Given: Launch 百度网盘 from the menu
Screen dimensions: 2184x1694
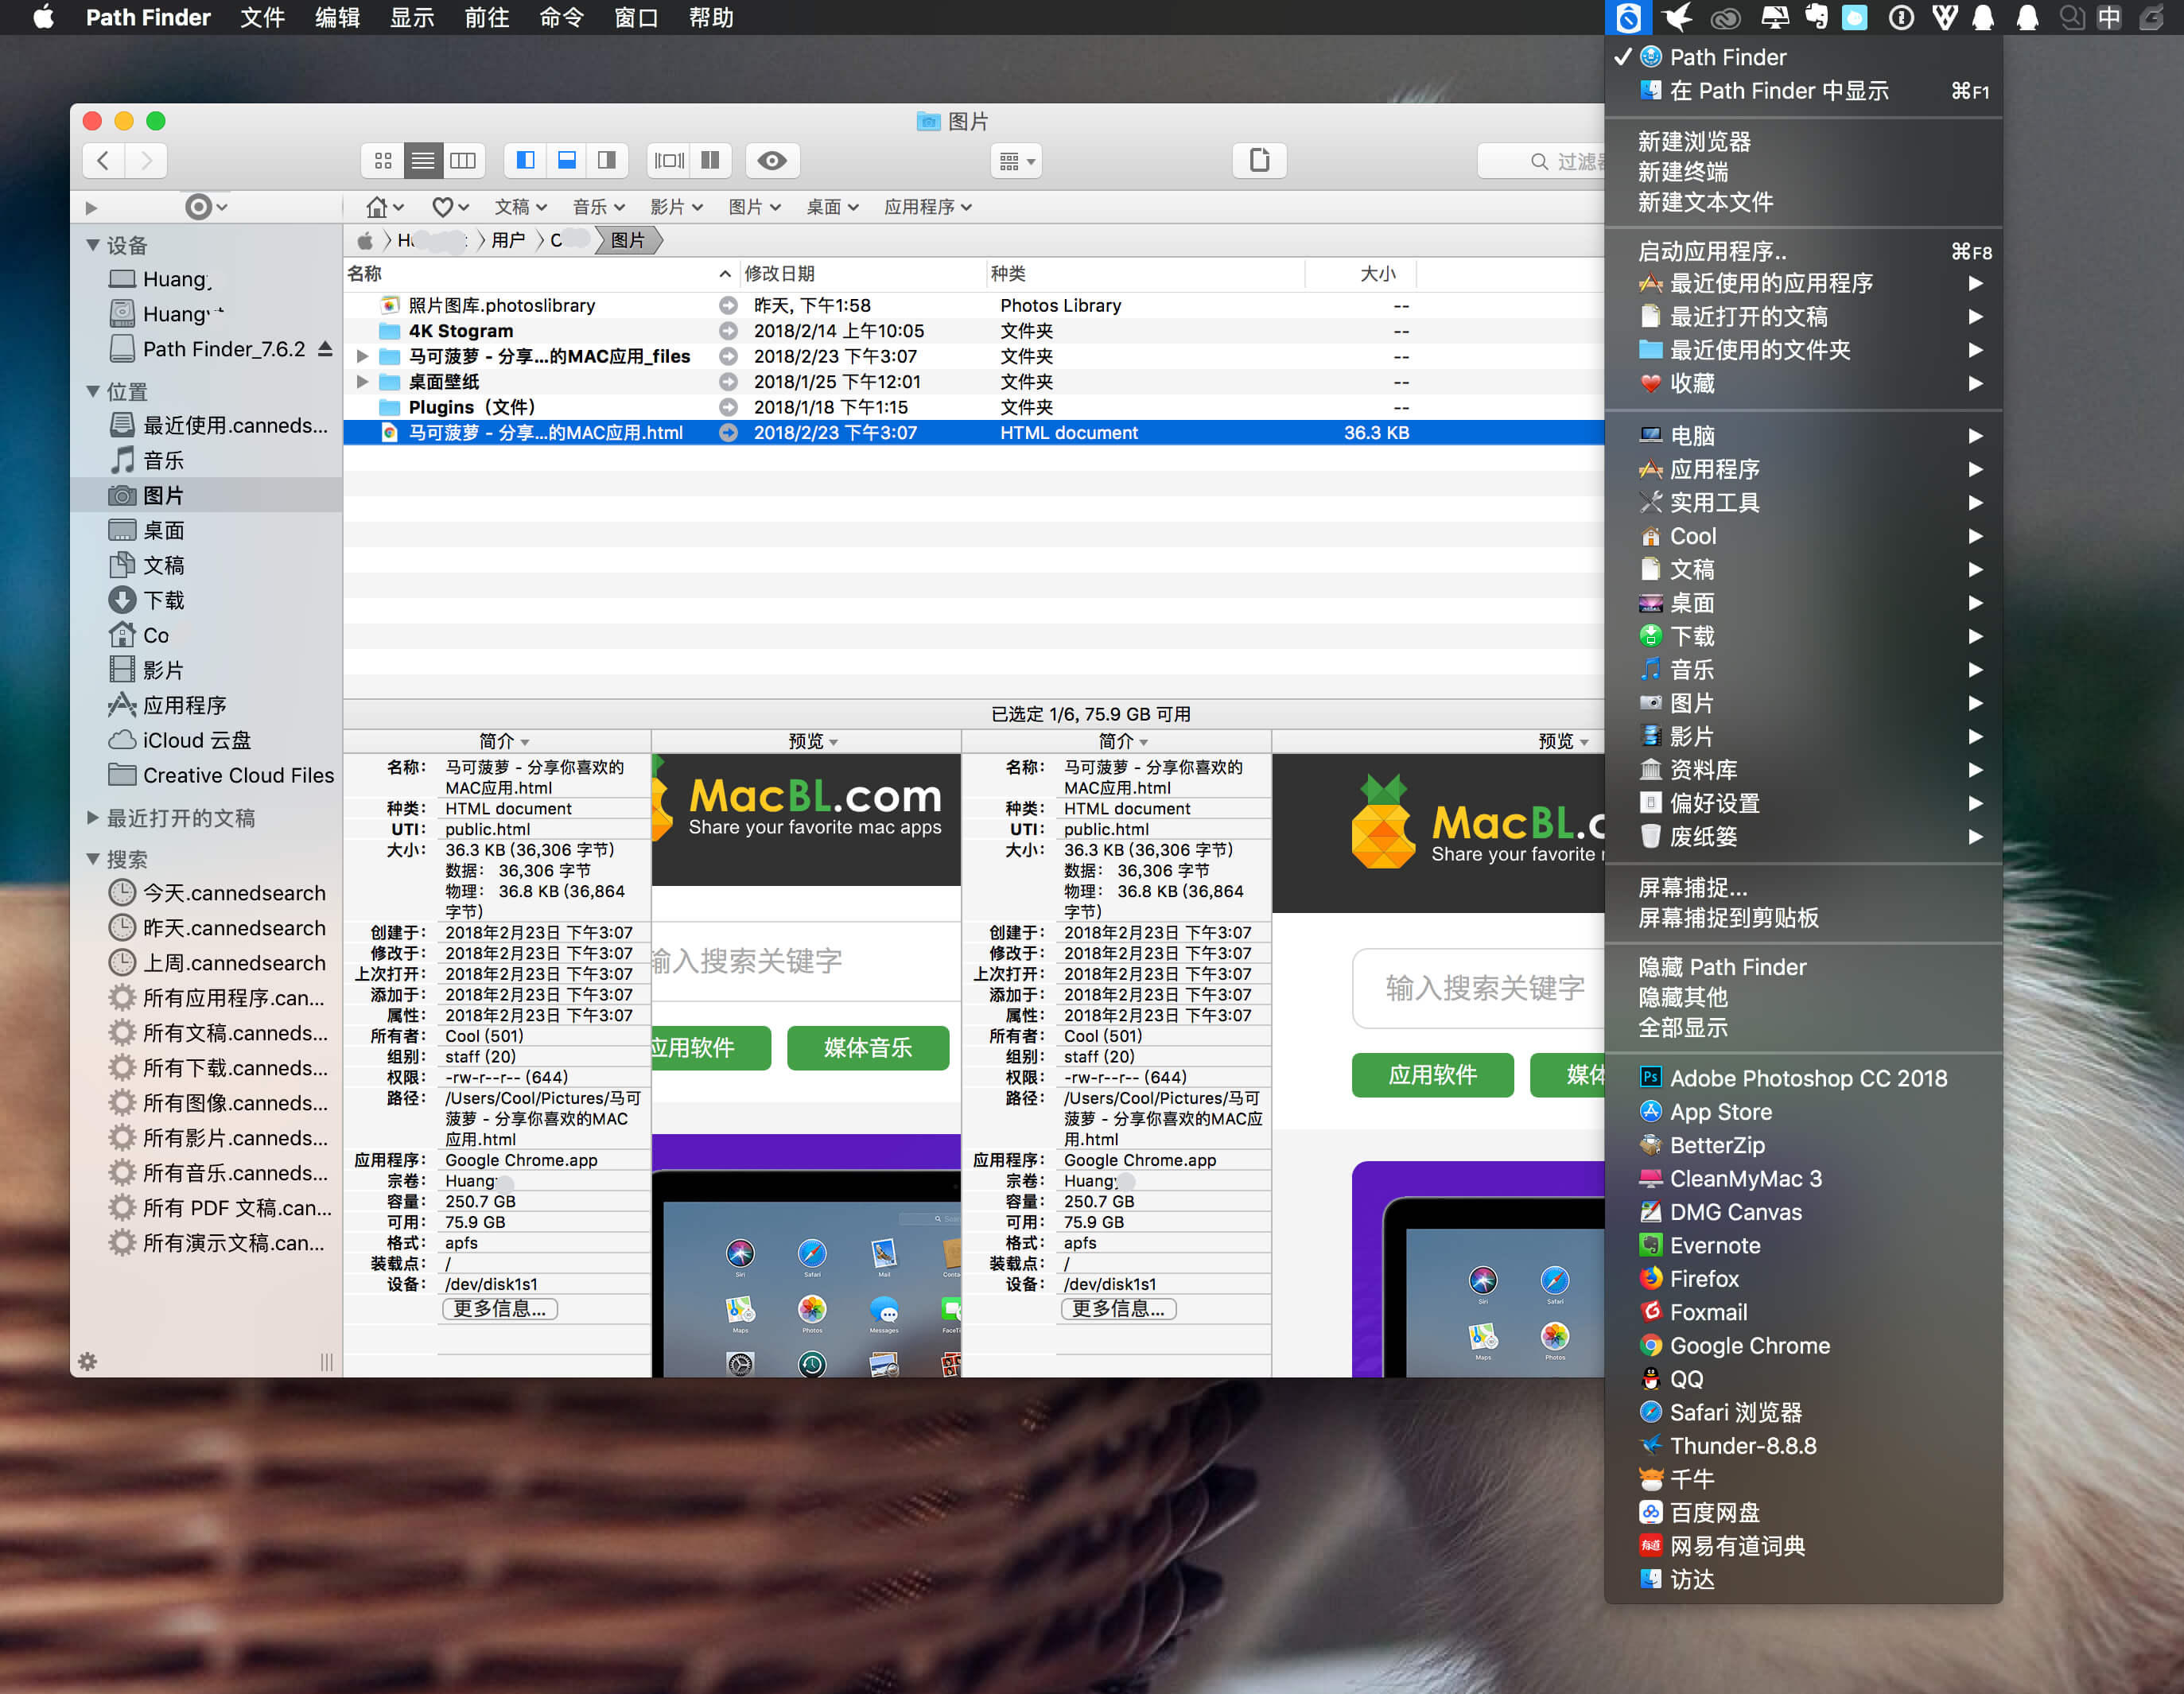Looking at the screenshot, I should (1803, 1512).
